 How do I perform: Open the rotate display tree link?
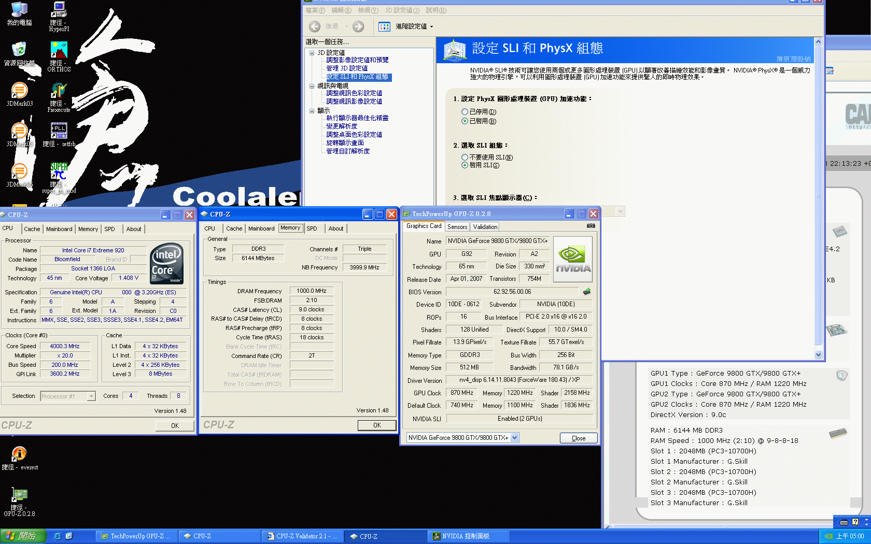pos(345,143)
